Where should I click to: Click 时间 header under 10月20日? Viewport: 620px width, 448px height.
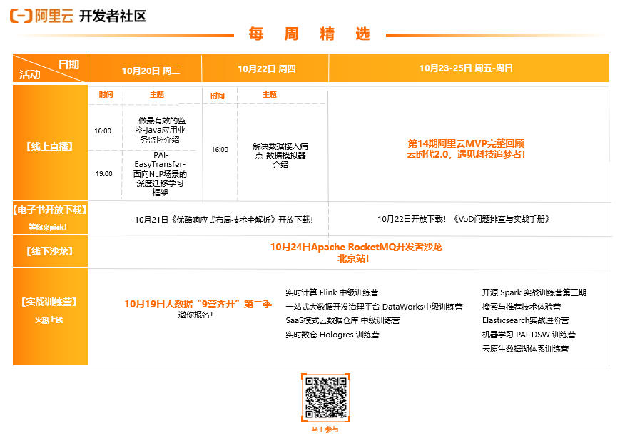106,94
